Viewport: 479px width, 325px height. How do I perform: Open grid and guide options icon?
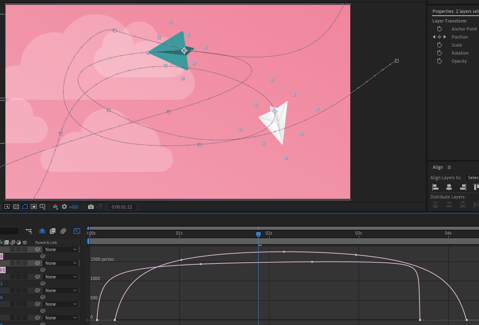coord(43,206)
